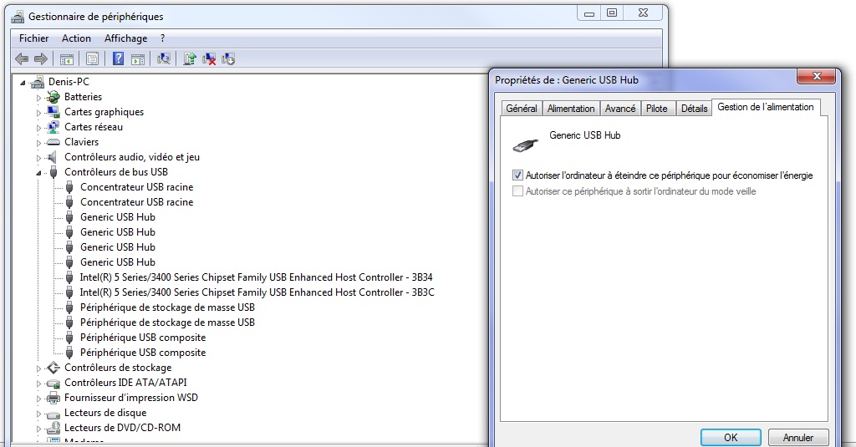Click the Forward arrow in toolbar
856x447 pixels.
click(x=41, y=59)
